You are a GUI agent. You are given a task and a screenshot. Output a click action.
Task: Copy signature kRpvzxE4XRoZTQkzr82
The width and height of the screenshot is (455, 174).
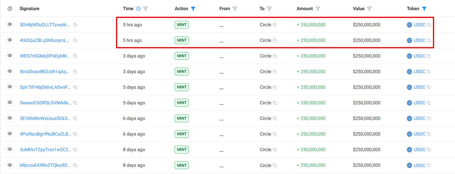[x=75, y=166]
